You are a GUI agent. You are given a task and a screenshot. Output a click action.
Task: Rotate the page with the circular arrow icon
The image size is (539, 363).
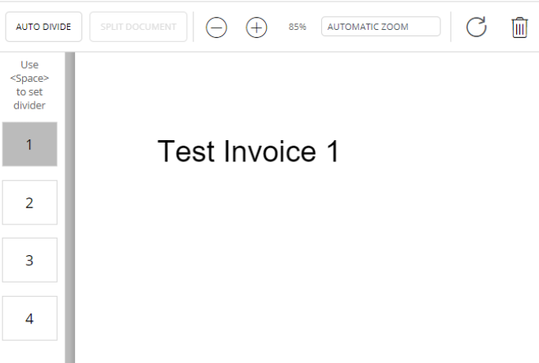pyautogui.click(x=476, y=28)
